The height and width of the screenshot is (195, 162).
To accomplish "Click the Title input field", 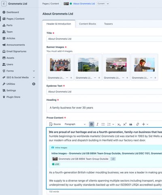I will (x=104, y=39).
